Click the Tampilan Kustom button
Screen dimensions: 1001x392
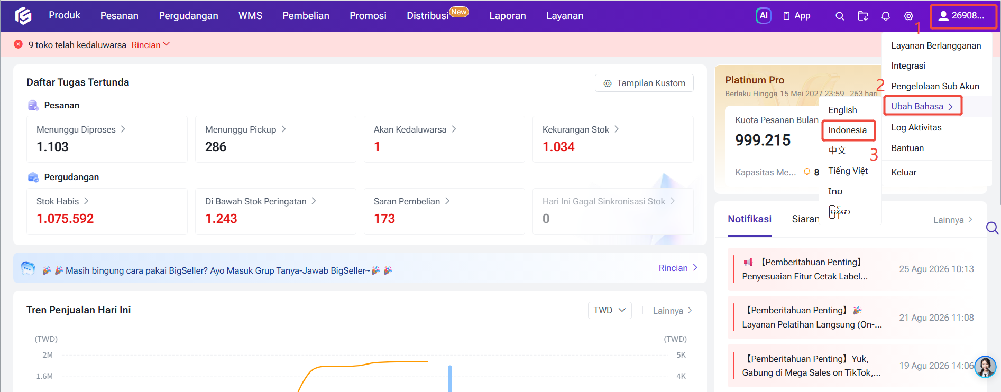(644, 83)
